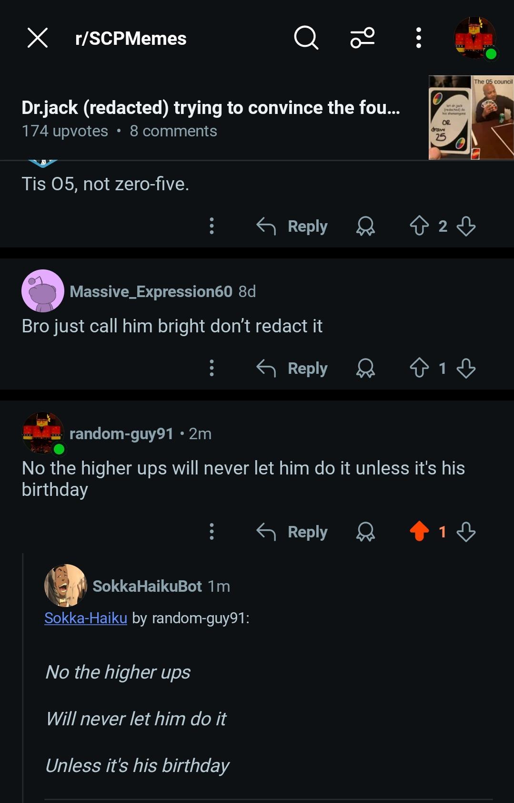Open the UNO card post thumbnail
Viewport: 514px width, 803px height.
click(471, 117)
